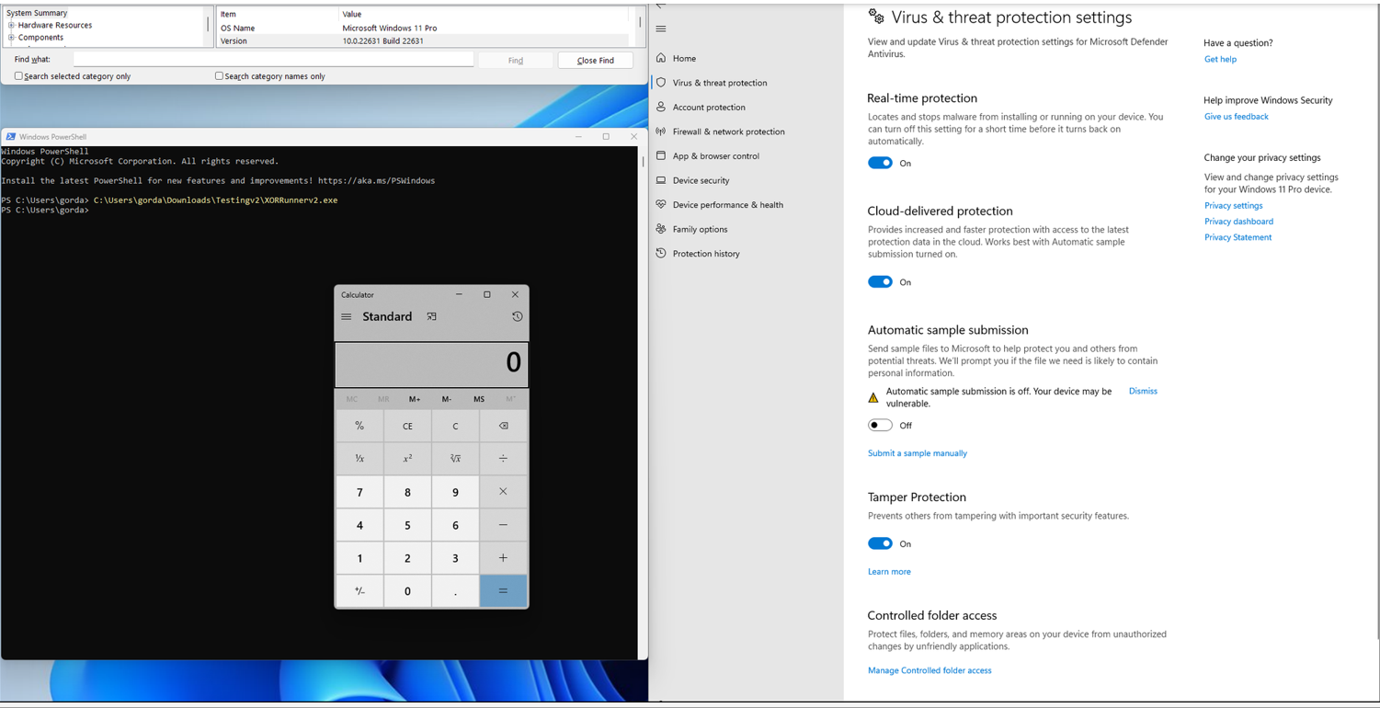Click the square root key
Image resolution: width=1380 pixels, height=708 pixels.
455,458
